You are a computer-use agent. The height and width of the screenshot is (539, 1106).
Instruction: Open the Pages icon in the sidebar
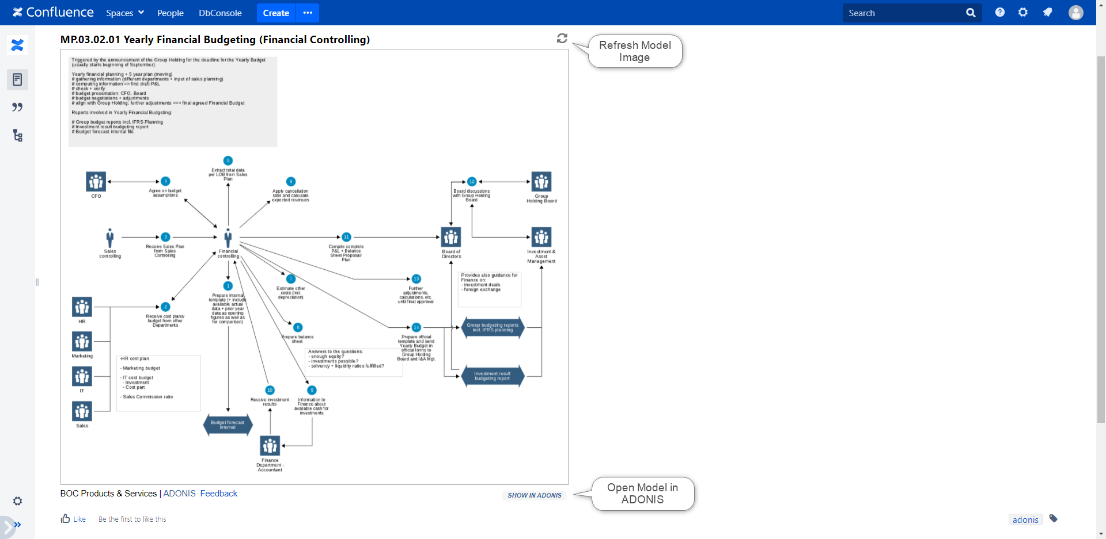pos(17,79)
